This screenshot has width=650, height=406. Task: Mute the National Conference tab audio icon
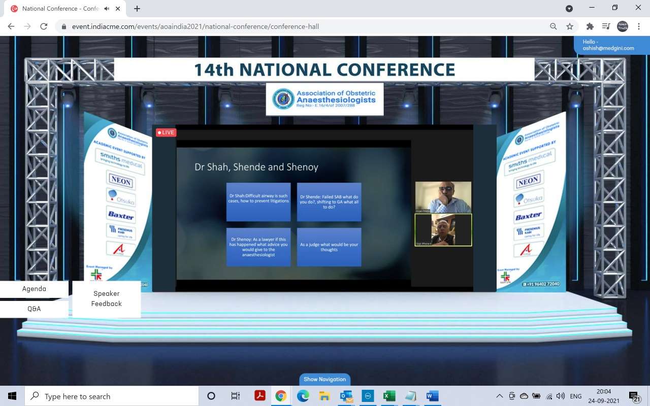point(107,9)
